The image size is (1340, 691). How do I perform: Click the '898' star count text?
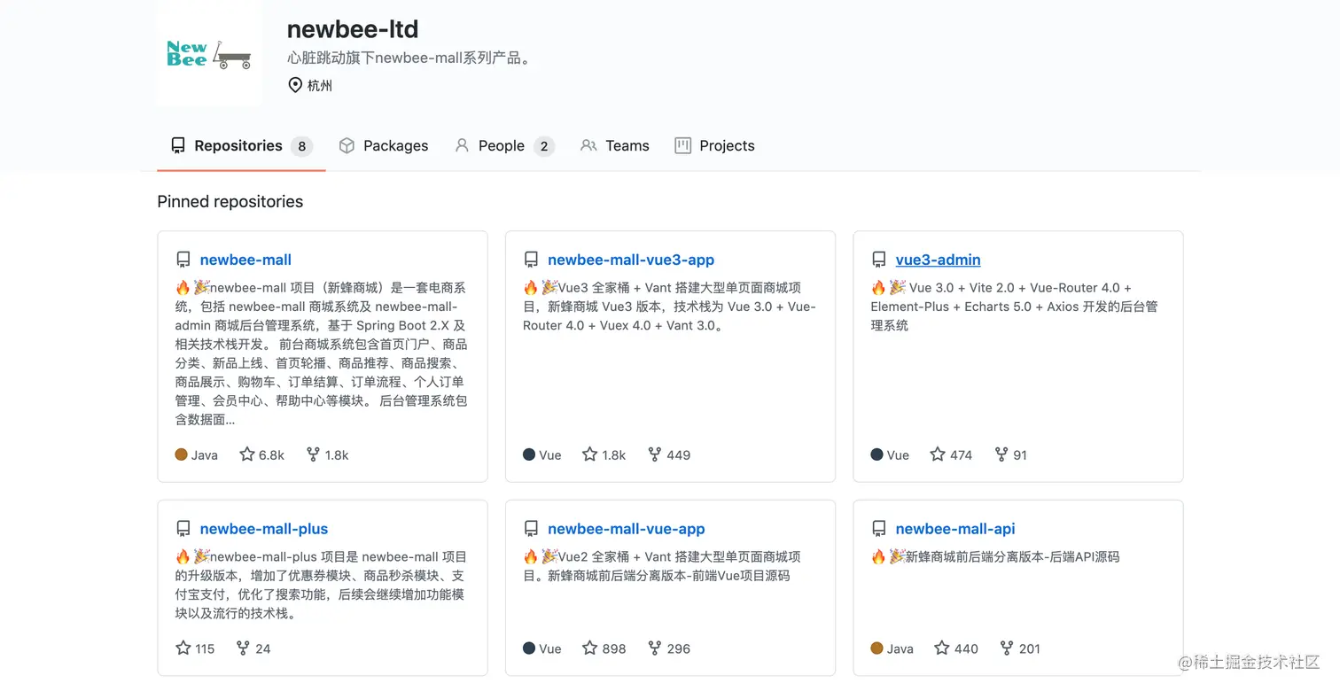pos(614,648)
